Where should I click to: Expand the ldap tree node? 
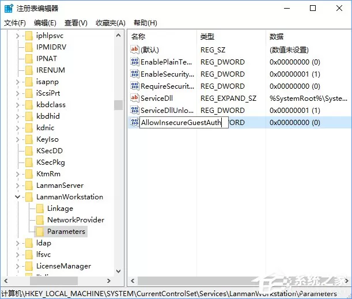[x=17, y=243]
